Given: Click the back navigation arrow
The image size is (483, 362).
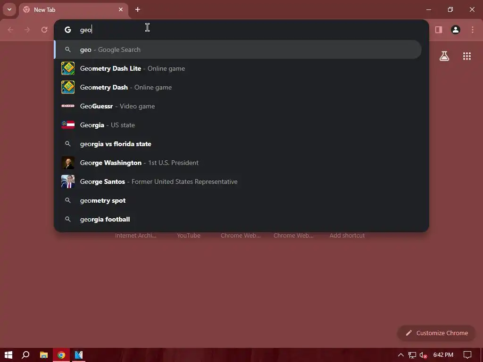Looking at the screenshot, I should (10, 30).
